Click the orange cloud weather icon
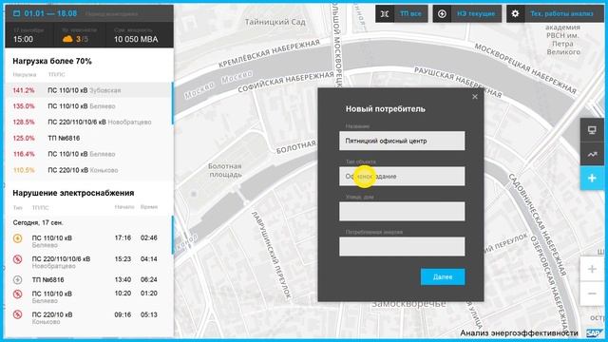This screenshot has width=608, height=342. pos(67,39)
